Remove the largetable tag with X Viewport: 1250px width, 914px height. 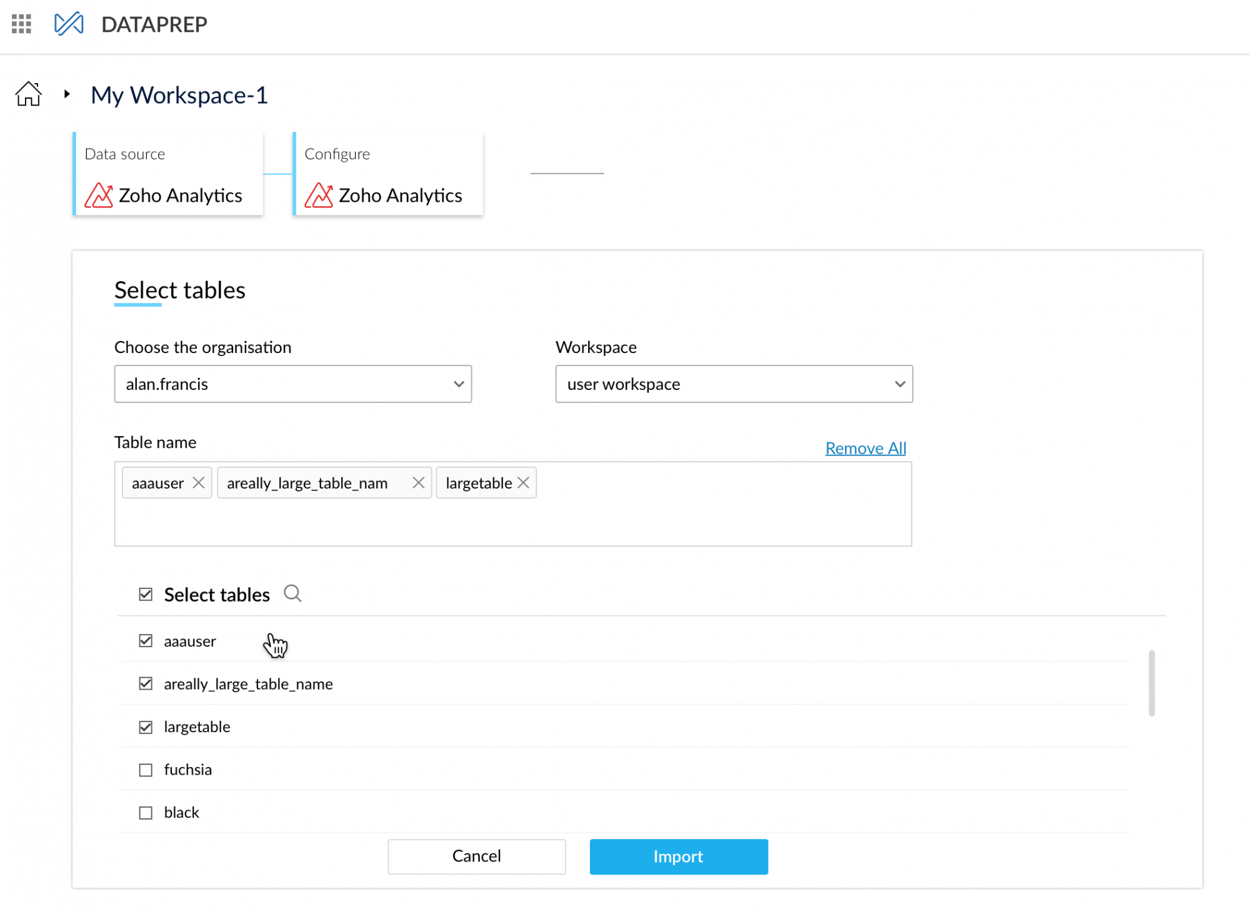[x=524, y=482]
